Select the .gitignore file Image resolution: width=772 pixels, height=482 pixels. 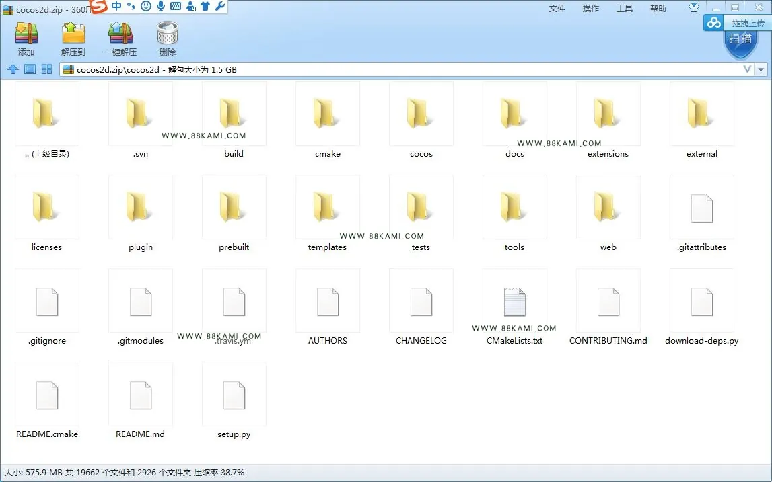click(46, 307)
